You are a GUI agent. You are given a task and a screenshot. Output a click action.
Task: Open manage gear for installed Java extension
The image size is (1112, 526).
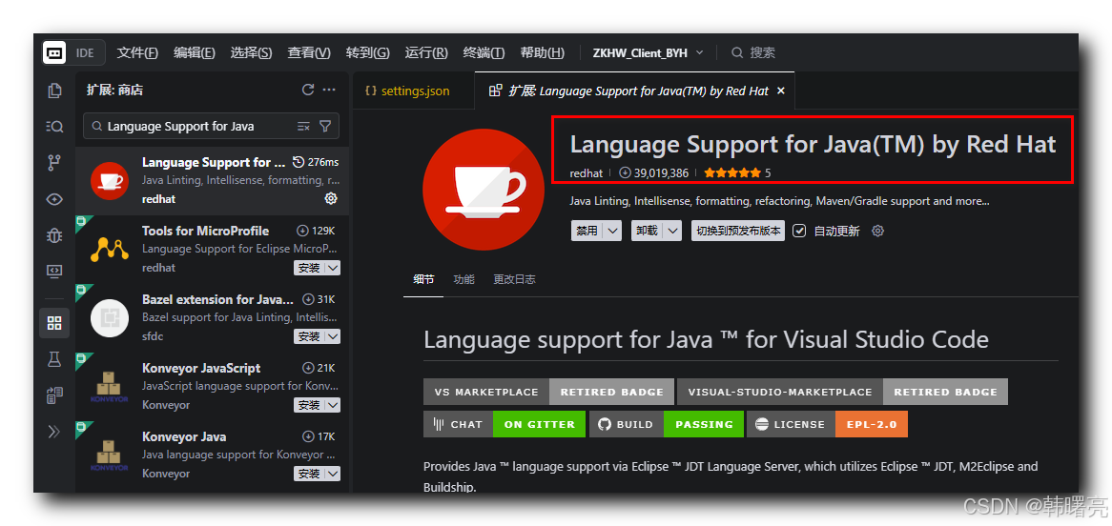point(331,198)
